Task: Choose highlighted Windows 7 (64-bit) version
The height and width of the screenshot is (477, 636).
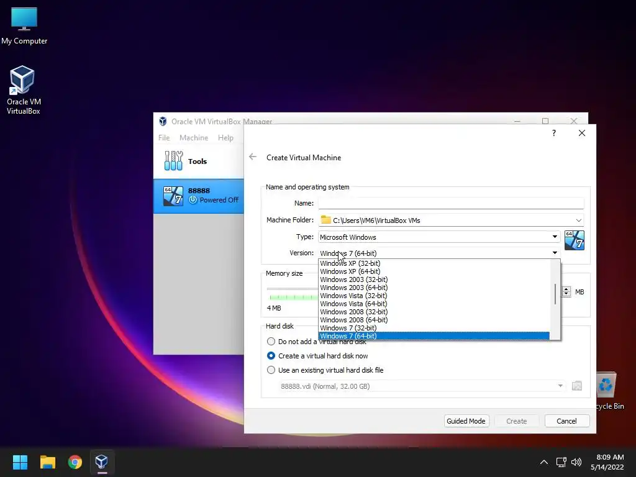Action: pyautogui.click(x=434, y=336)
